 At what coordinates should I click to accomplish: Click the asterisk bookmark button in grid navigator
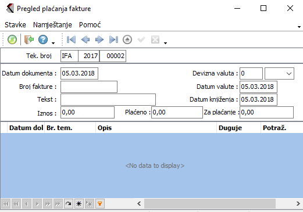[x=79, y=204]
